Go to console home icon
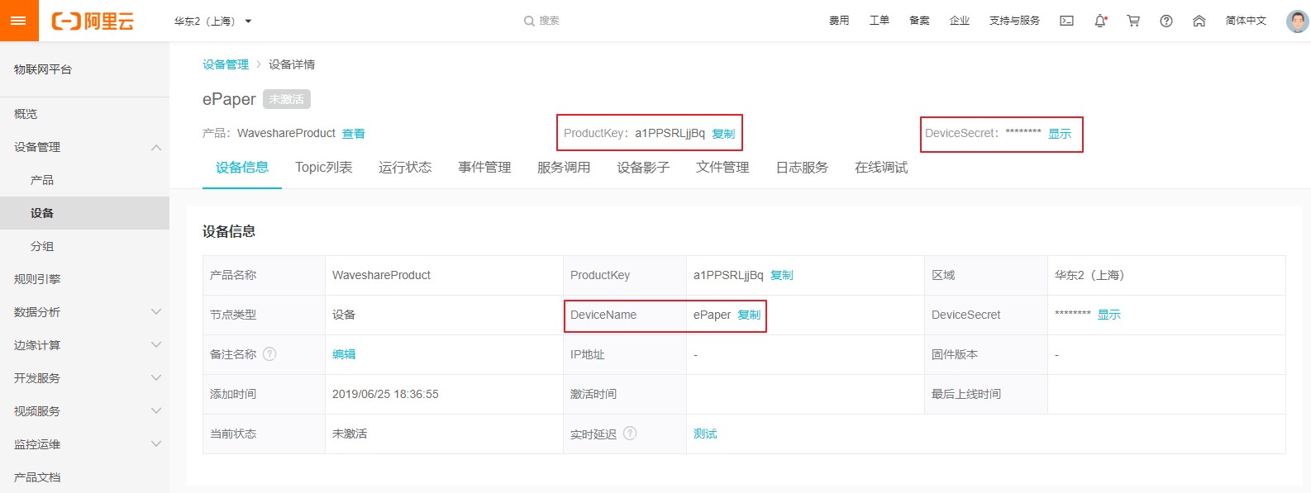The width and height of the screenshot is (1311, 493). click(1199, 21)
